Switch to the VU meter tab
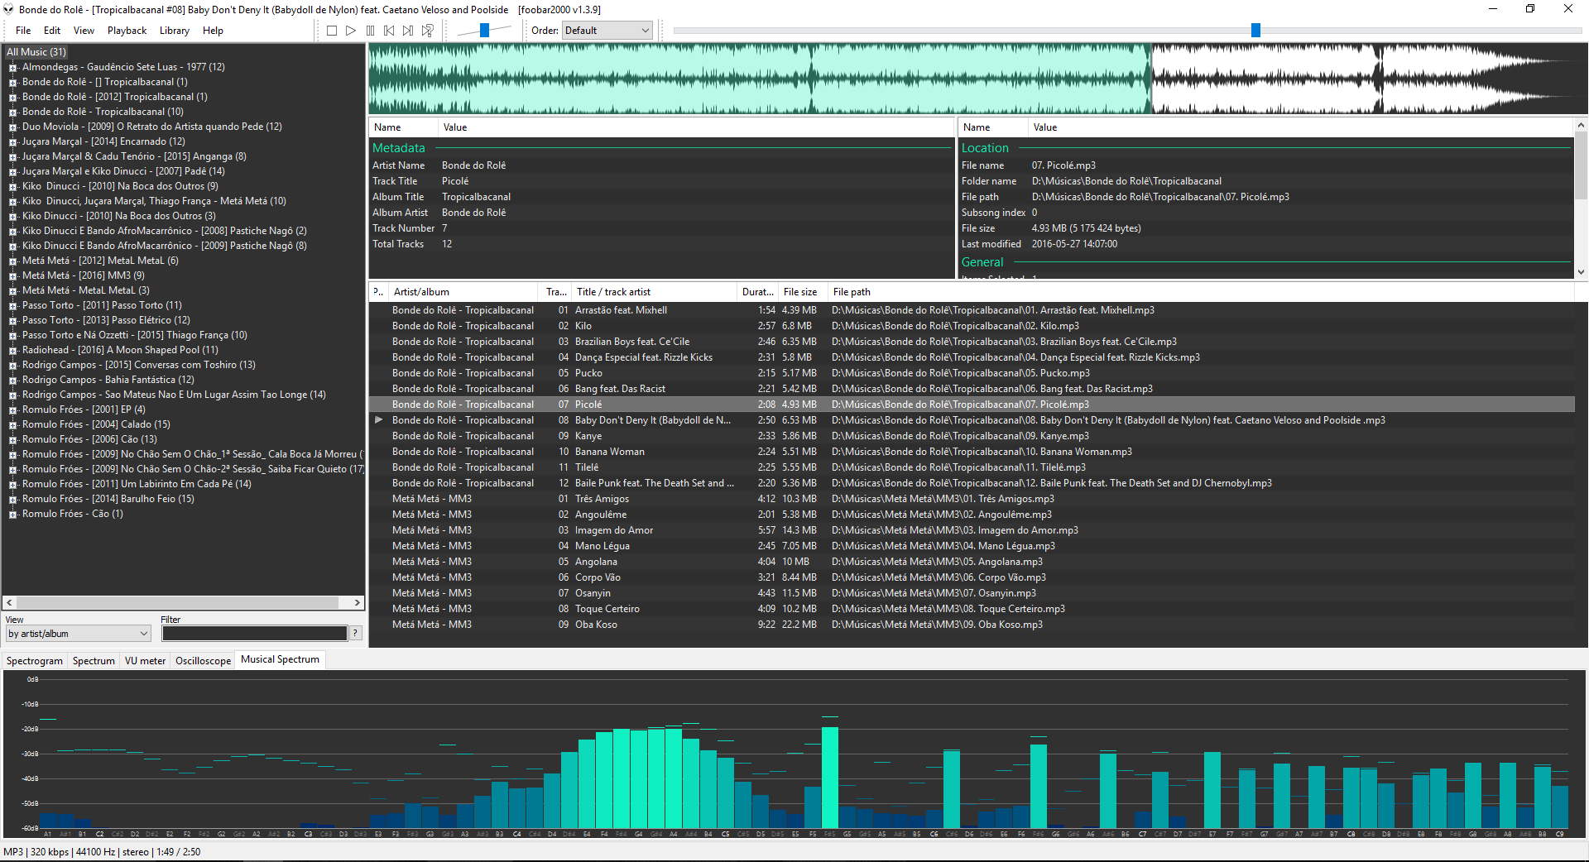This screenshot has width=1589, height=862. pos(145,661)
